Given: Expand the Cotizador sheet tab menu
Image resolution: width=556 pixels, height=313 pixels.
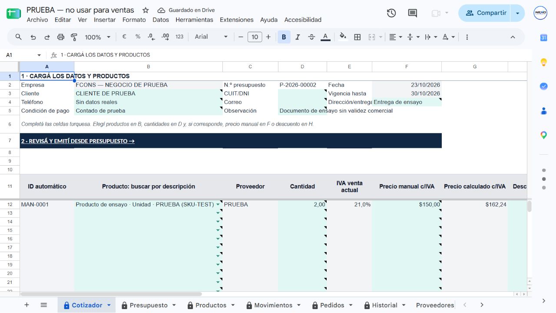Looking at the screenshot, I should (109, 305).
